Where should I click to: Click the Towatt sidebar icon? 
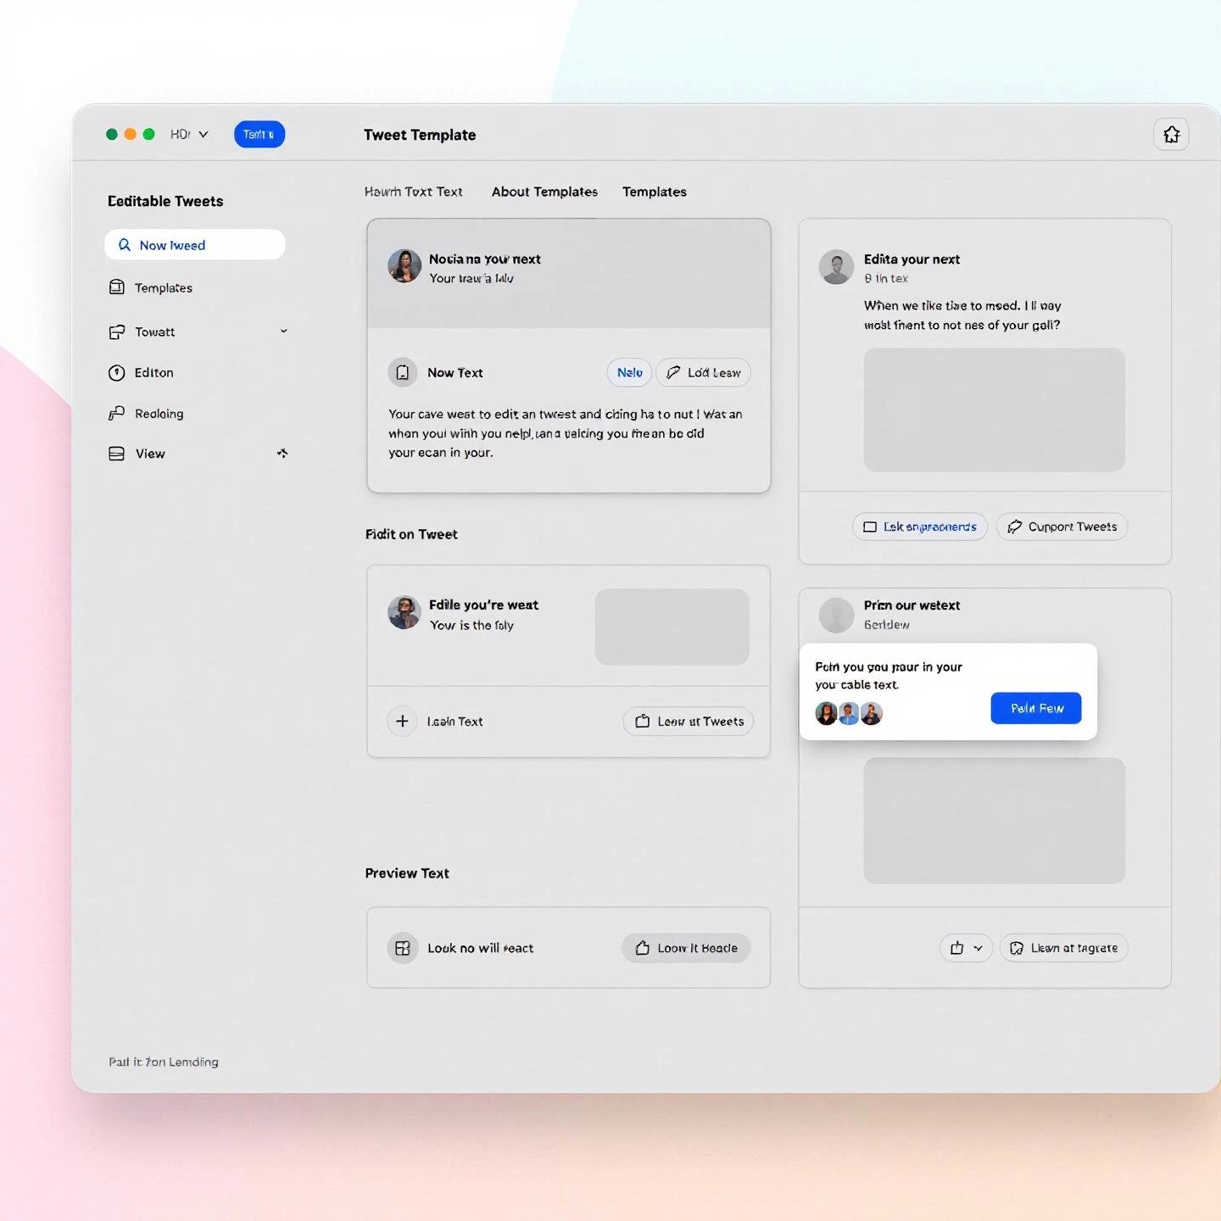point(117,332)
